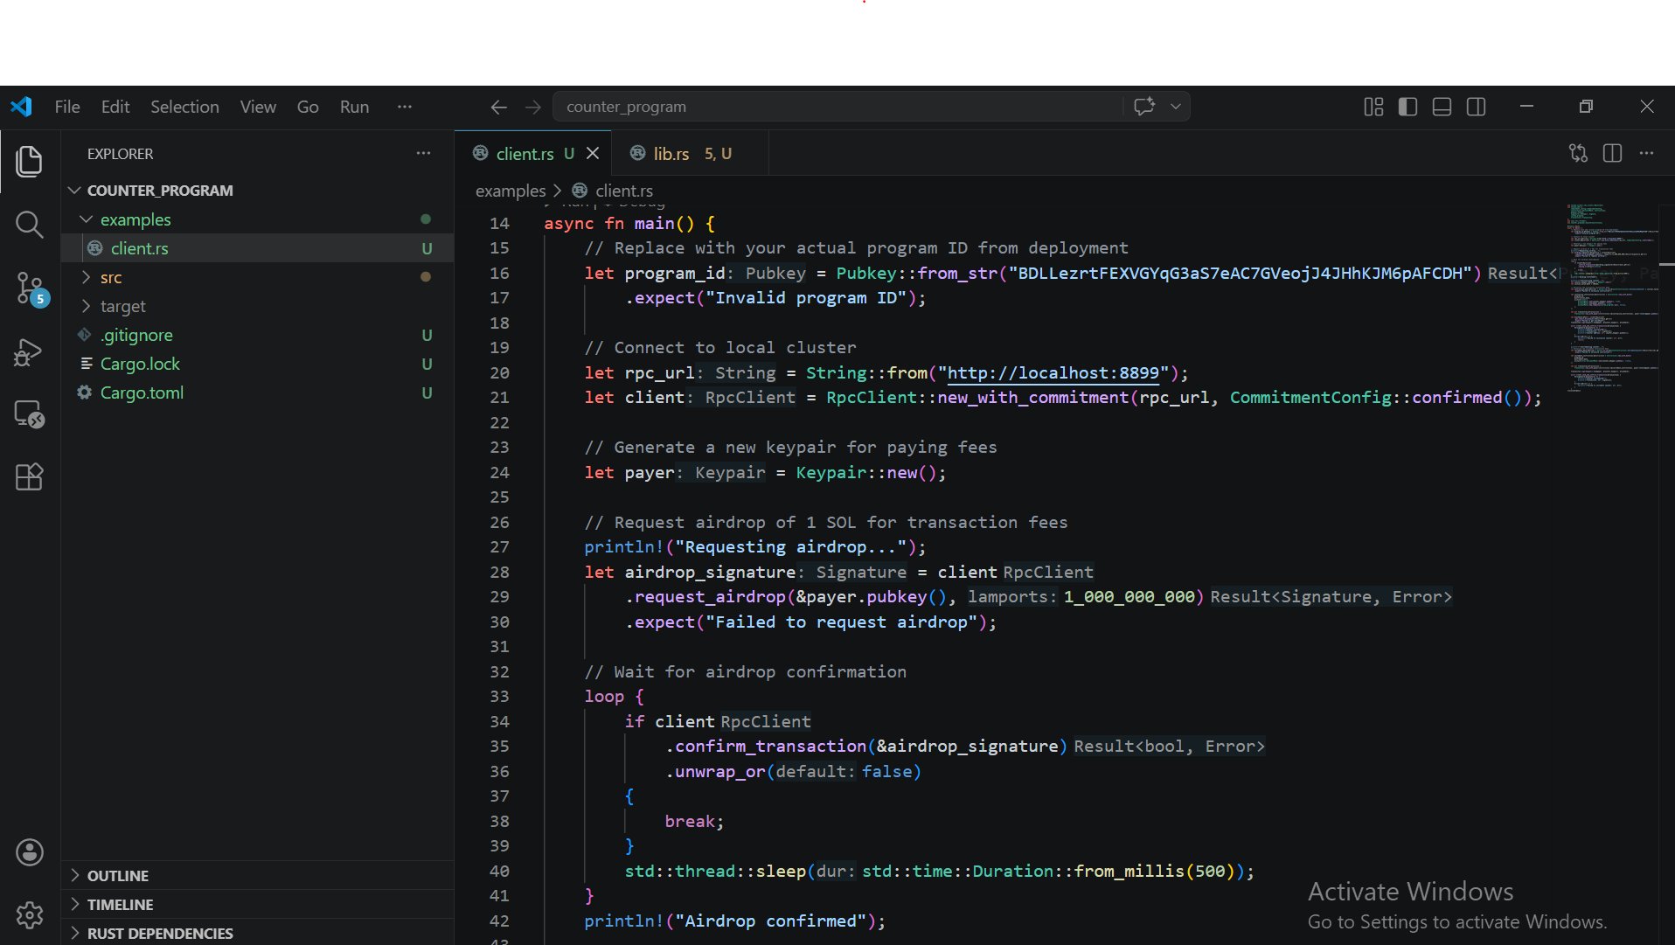Viewport: 1675px width, 945px height.
Task: Switch to the lib.rs tab
Action: pos(671,154)
